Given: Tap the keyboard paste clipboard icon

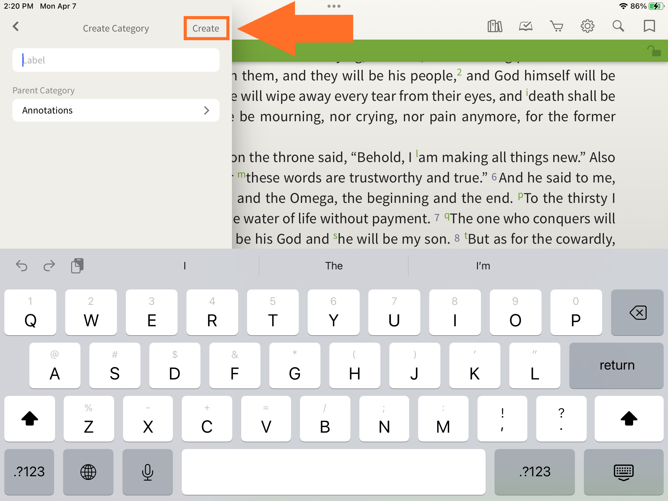Looking at the screenshot, I should click(x=77, y=266).
